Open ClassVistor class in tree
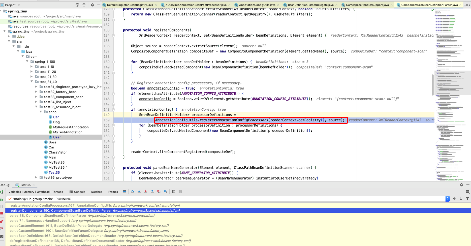 coord(57,152)
